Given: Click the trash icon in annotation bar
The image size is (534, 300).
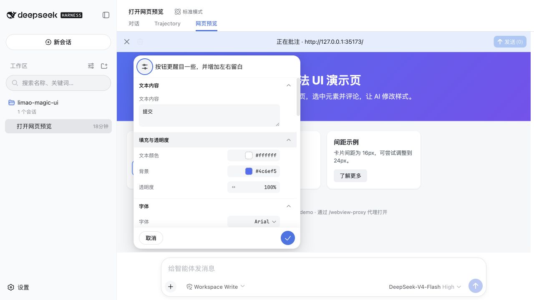Looking at the screenshot, I should tap(140, 42).
